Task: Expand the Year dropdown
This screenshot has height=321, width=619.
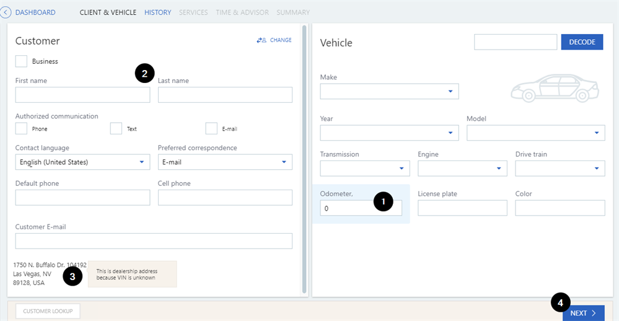Action: pyautogui.click(x=389, y=133)
